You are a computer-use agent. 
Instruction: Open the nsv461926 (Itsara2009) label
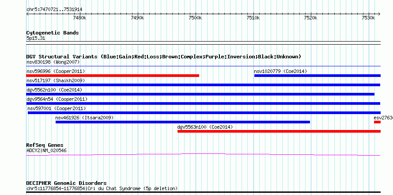(x=84, y=118)
